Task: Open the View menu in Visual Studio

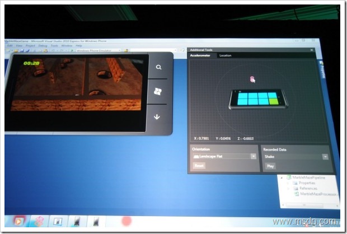Action: tap(19, 45)
